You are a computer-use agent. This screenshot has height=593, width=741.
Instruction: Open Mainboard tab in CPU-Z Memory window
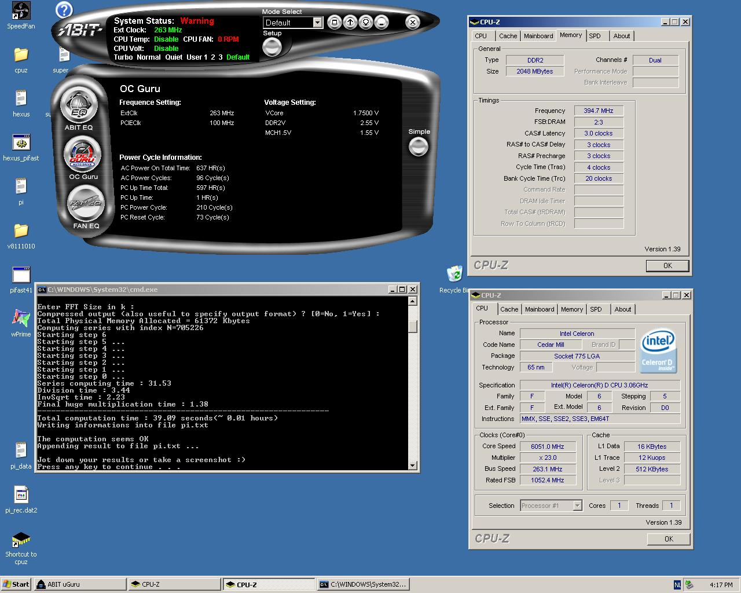[x=538, y=36]
